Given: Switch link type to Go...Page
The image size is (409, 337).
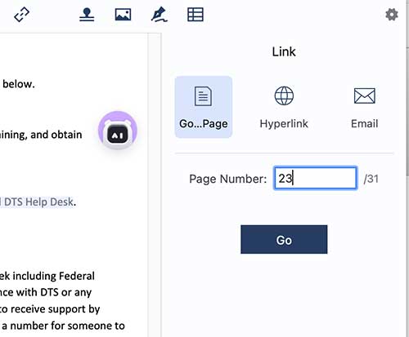Looking at the screenshot, I should point(204,107).
